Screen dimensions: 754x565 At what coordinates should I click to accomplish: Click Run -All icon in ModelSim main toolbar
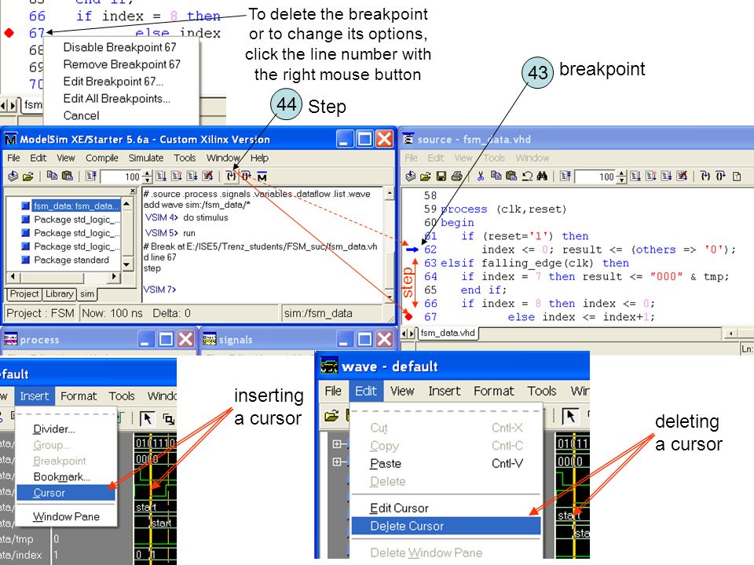click(x=192, y=177)
